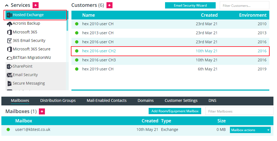Select customer hex 2019 user CH
277x141 pixels.
point(170,69)
